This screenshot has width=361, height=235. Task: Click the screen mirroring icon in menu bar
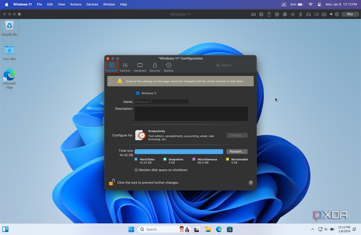point(284,4)
